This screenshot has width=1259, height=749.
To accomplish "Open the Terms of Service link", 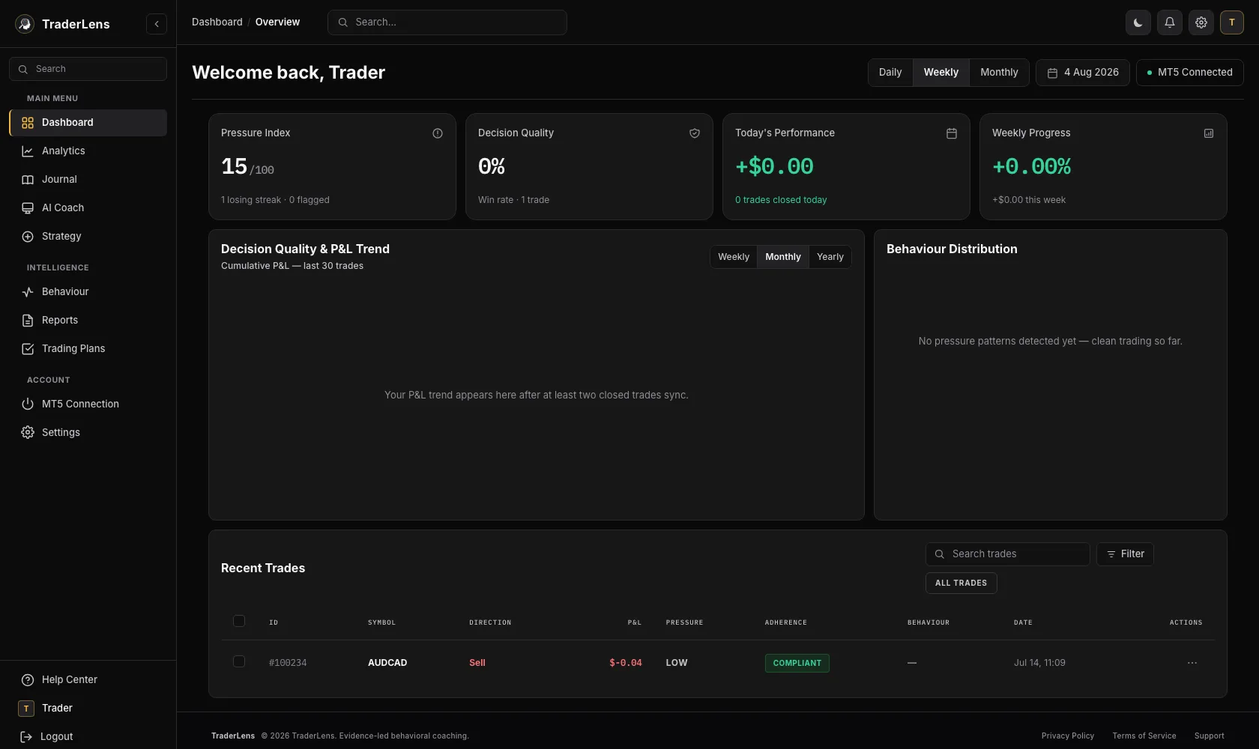I will (x=1144, y=736).
